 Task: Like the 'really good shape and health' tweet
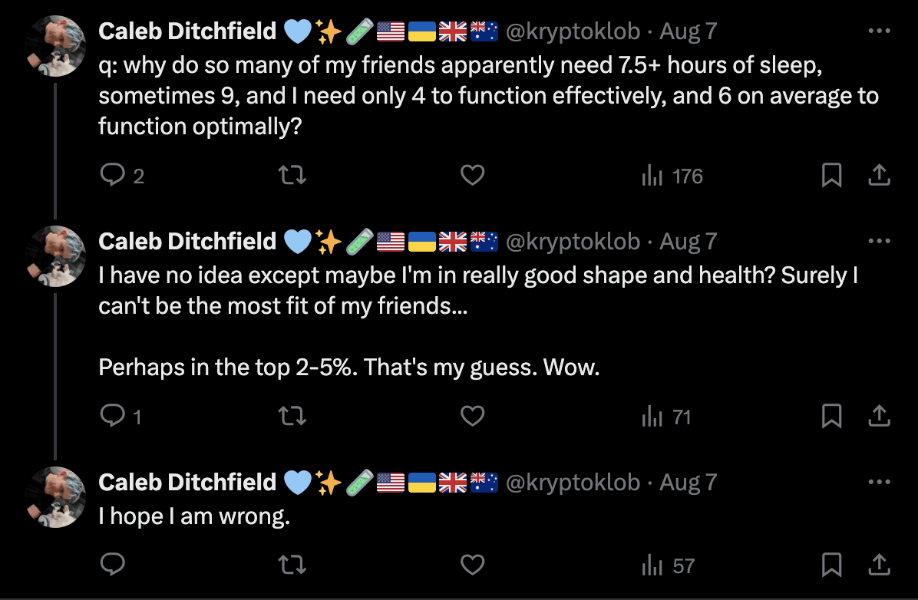coord(472,417)
